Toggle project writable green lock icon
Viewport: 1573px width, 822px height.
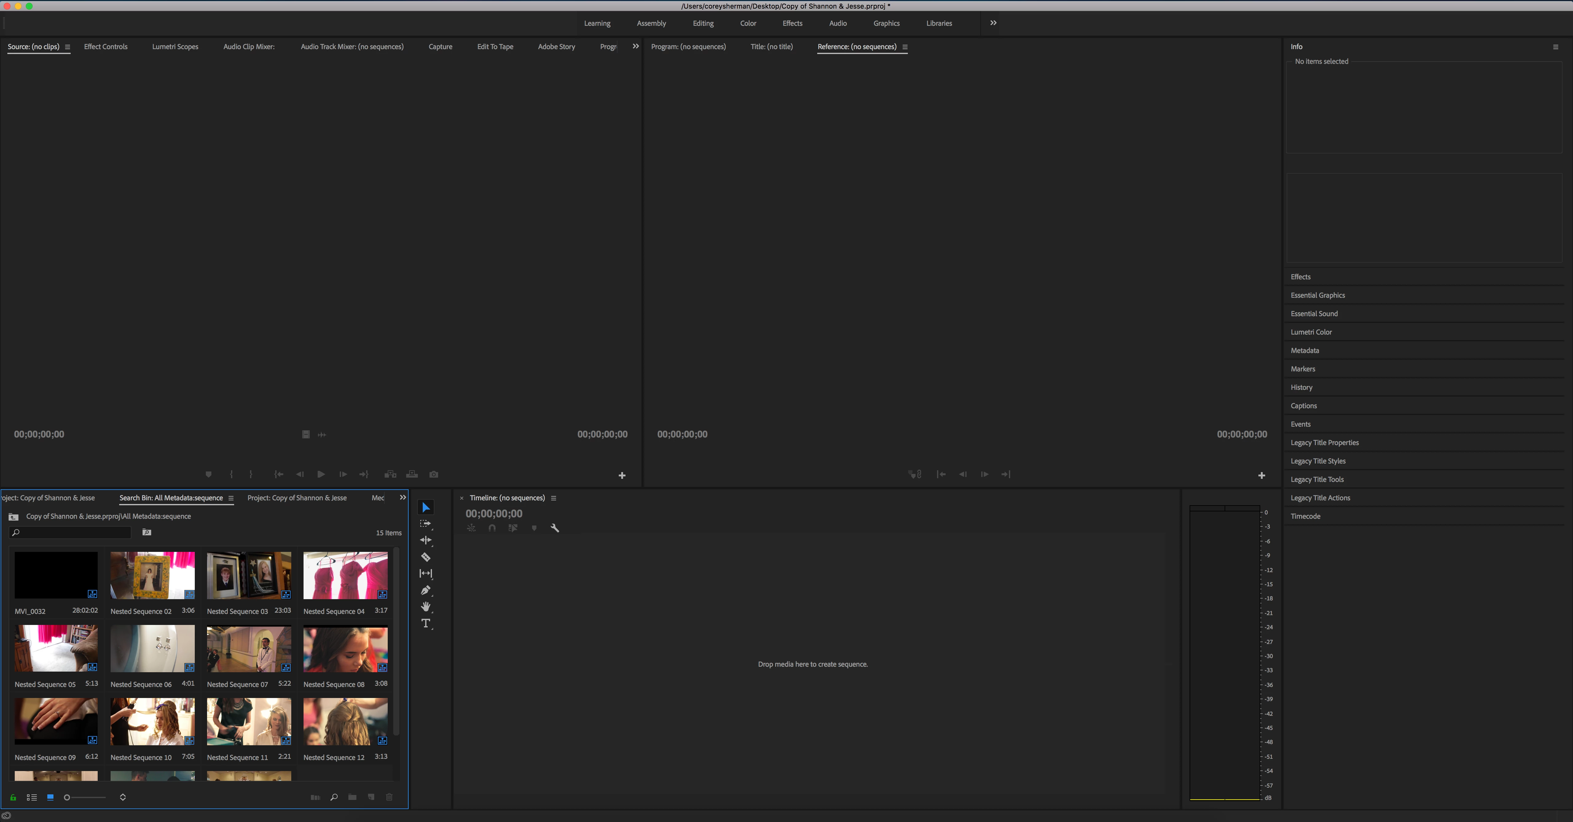tap(13, 797)
